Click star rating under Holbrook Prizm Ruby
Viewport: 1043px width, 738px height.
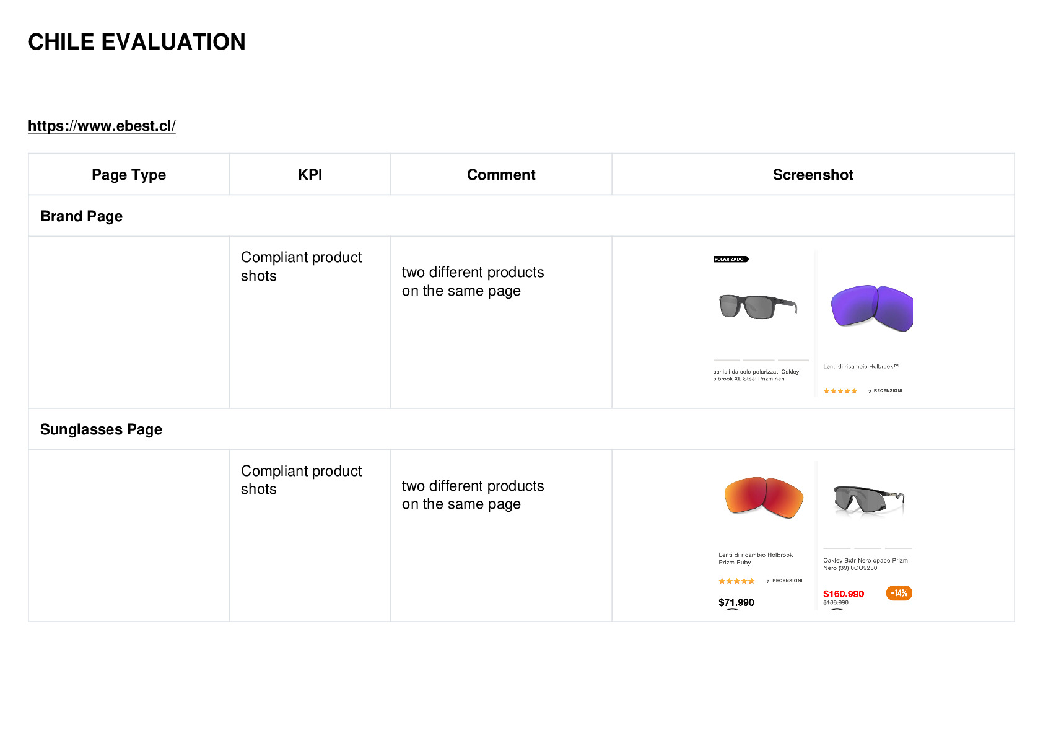click(736, 581)
